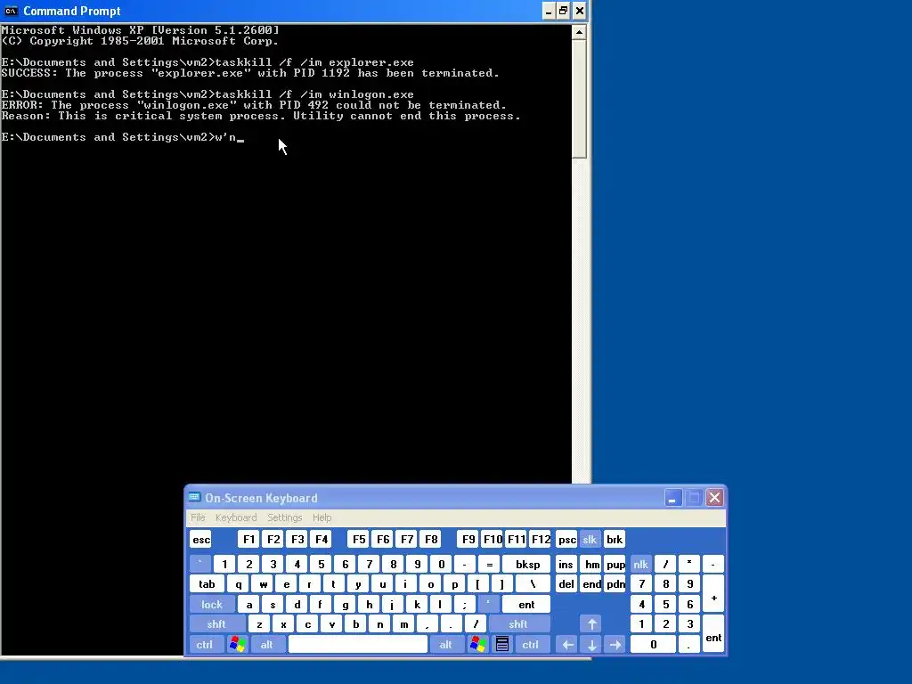This screenshot has height=684, width=912.
Task: Click the numpad 5 key
Action: pyautogui.click(x=666, y=605)
